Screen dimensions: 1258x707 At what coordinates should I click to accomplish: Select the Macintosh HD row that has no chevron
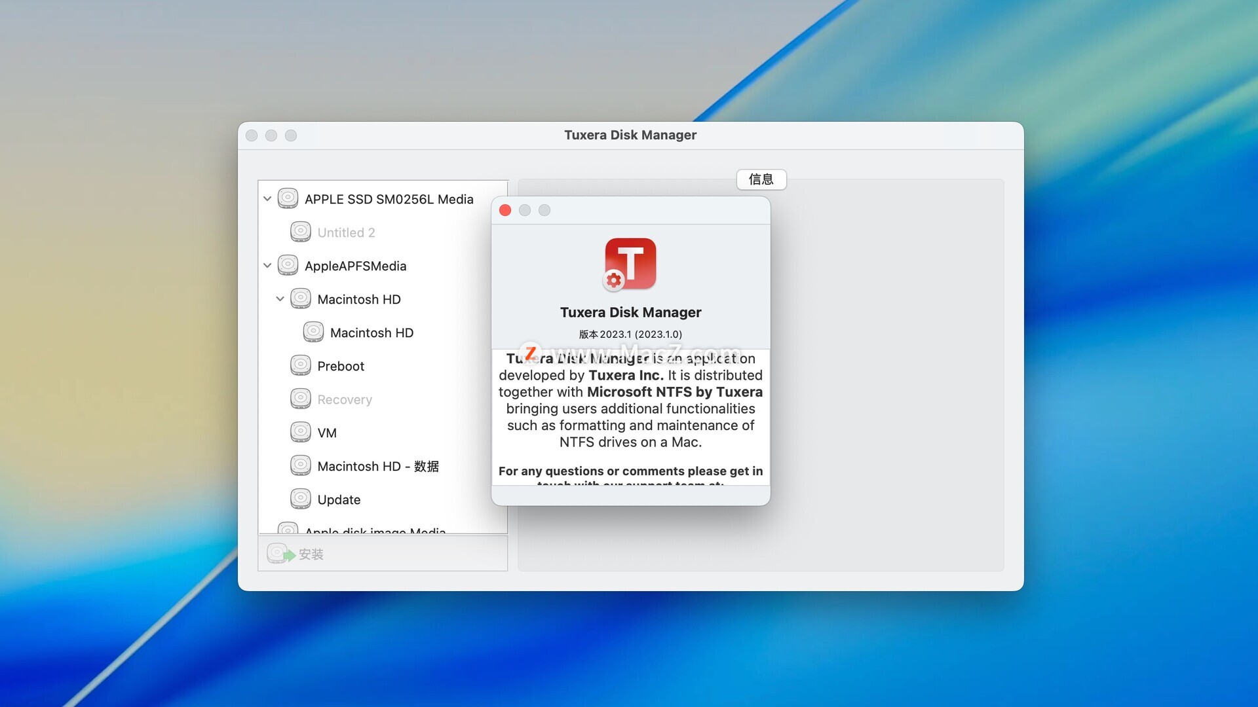coord(383,333)
